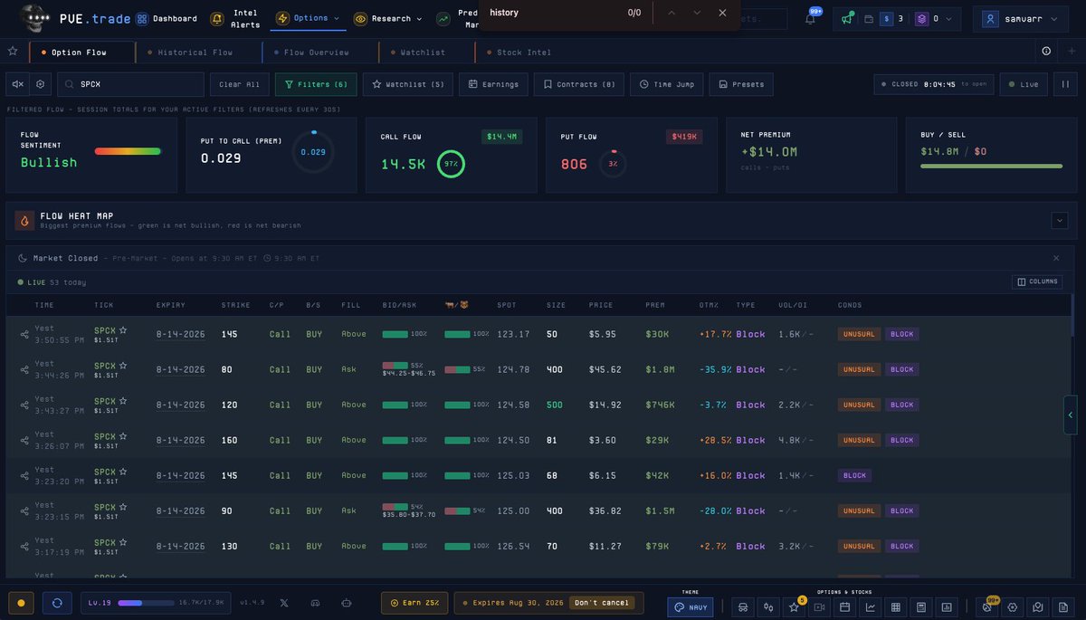Expand the Flow Heat Map panel

[1060, 220]
